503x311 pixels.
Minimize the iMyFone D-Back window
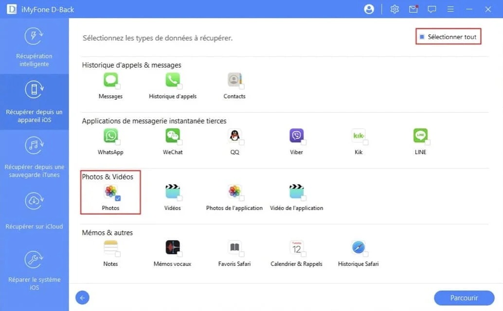tap(469, 9)
